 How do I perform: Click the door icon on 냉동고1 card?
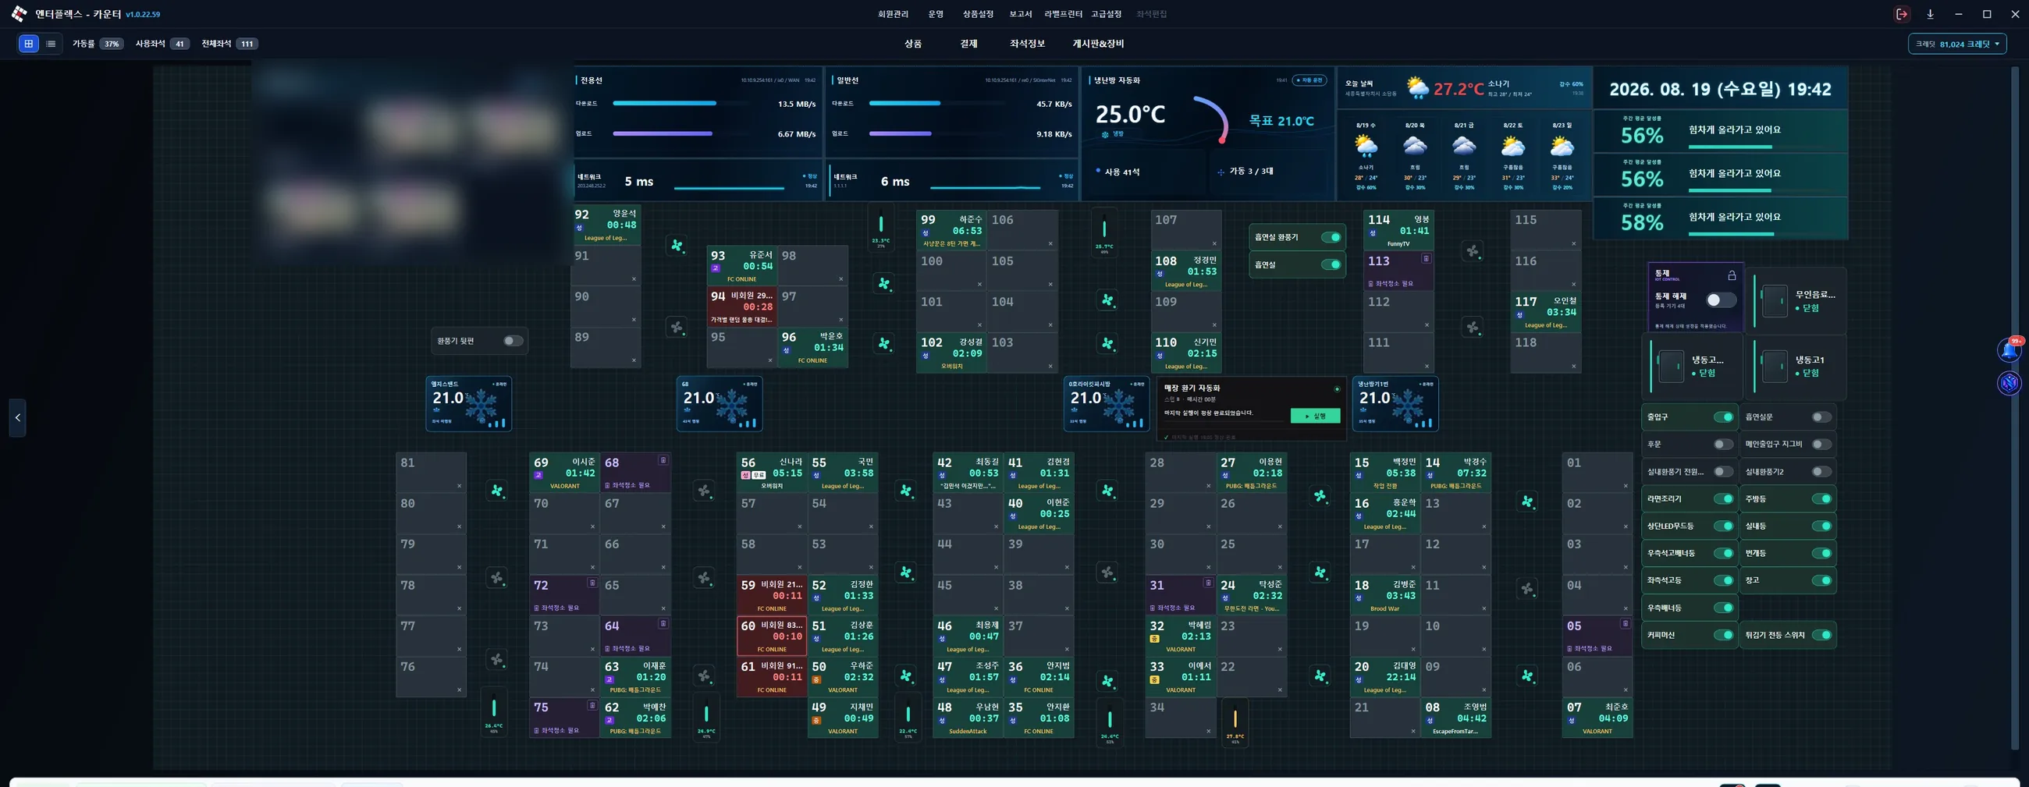coord(1774,366)
